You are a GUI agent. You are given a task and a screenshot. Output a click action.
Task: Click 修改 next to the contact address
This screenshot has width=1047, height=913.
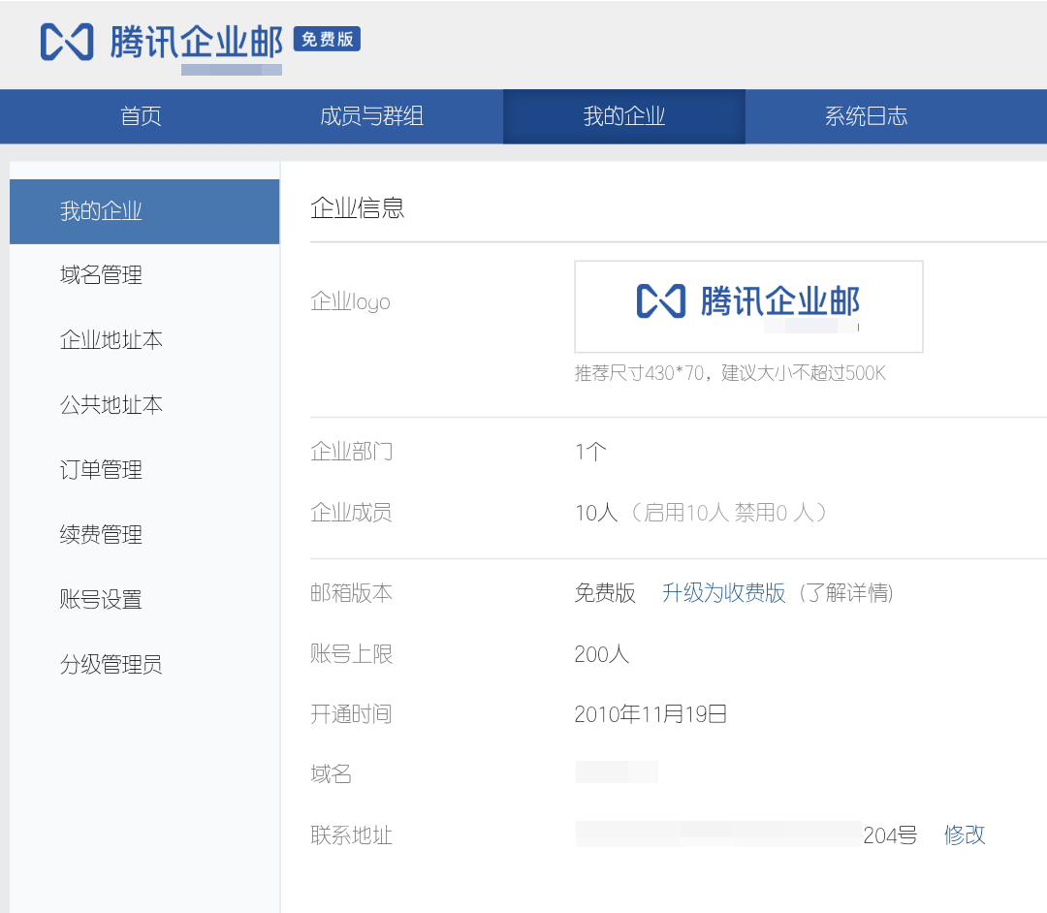[x=965, y=834]
